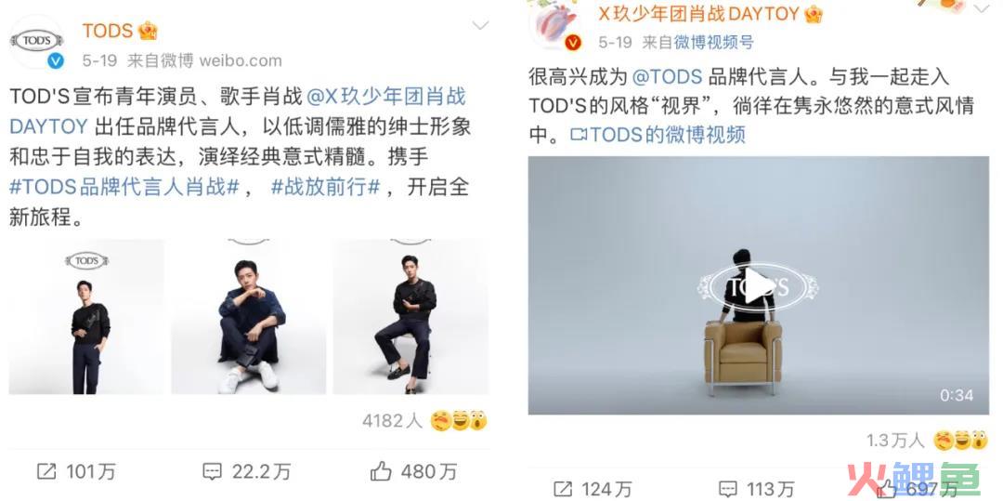Open middle photo of man sitting cross-legged
1003x501 pixels.
[x=248, y=317]
